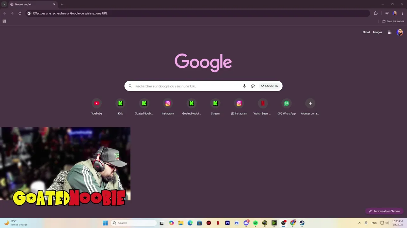
Task: Open the Tous les favoris folder
Action: (x=393, y=21)
